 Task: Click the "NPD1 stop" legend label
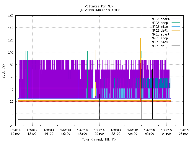pos(160,38)
